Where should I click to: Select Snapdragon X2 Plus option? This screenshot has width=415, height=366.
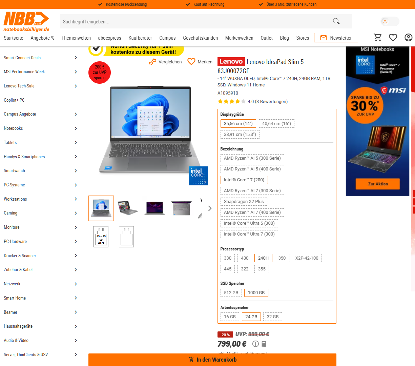pyautogui.click(x=244, y=201)
